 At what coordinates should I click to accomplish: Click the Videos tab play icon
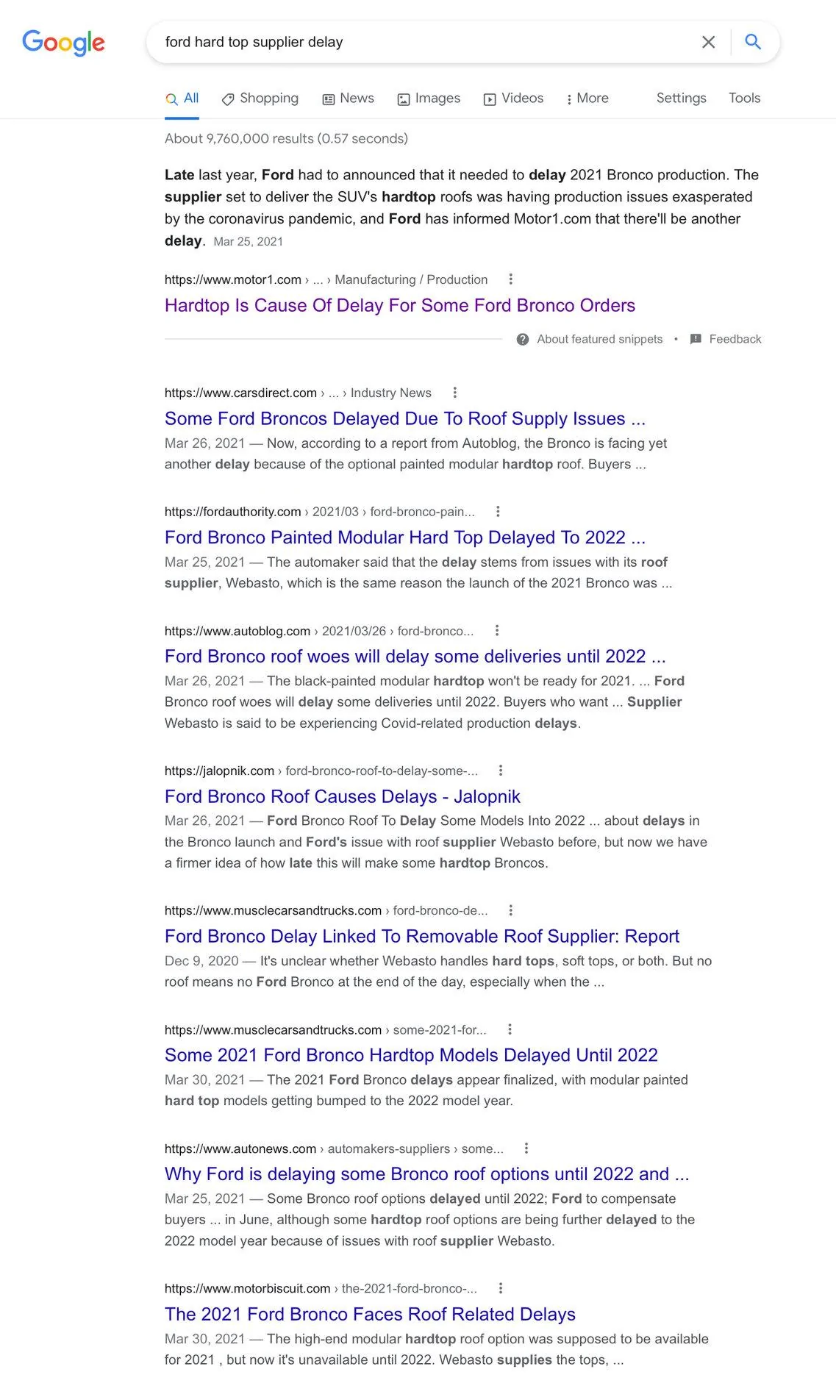490,99
